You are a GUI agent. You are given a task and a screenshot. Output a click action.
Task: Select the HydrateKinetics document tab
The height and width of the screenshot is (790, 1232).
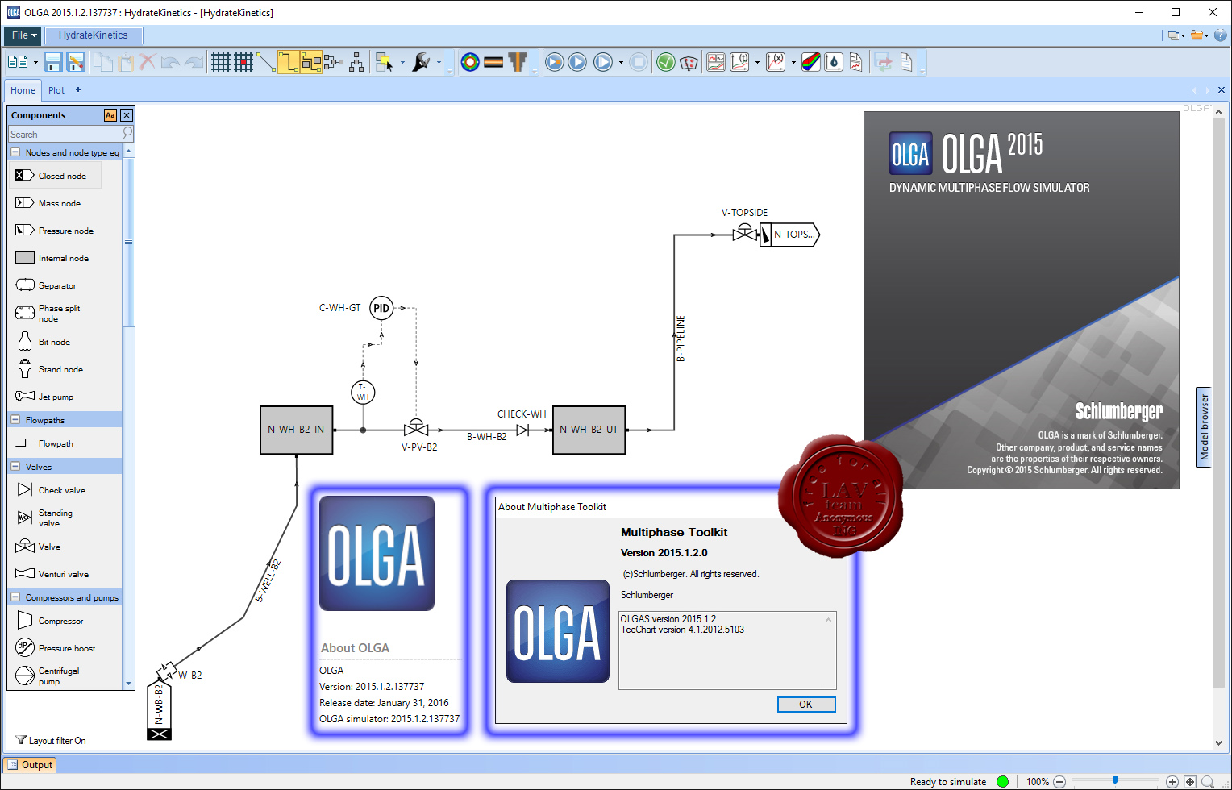94,35
